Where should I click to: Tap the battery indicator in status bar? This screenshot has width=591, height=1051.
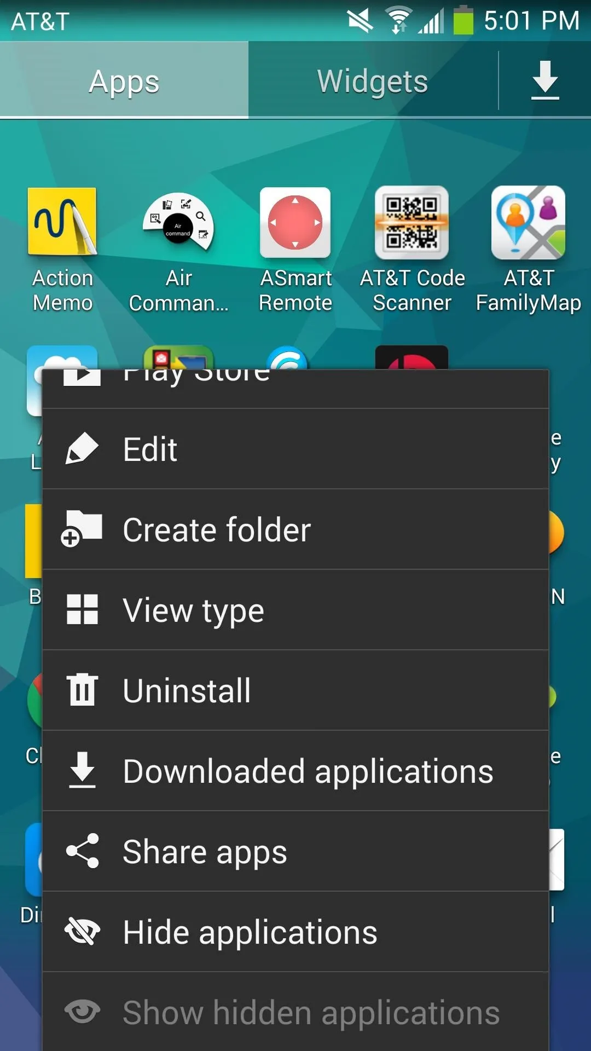[463, 20]
